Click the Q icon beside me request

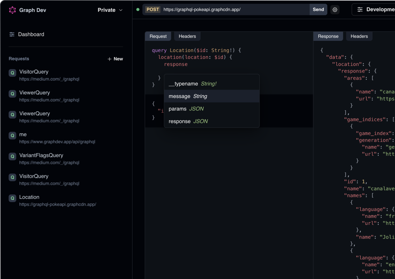(13, 136)
